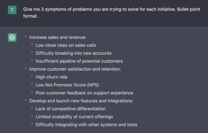Click the user prompt about 3 symptoms
Screen dimensions: 208x133
coord(112,13)
